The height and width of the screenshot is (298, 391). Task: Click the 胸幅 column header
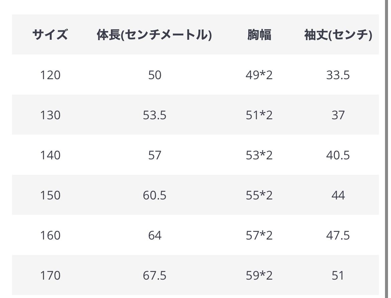tap(259, 35)
